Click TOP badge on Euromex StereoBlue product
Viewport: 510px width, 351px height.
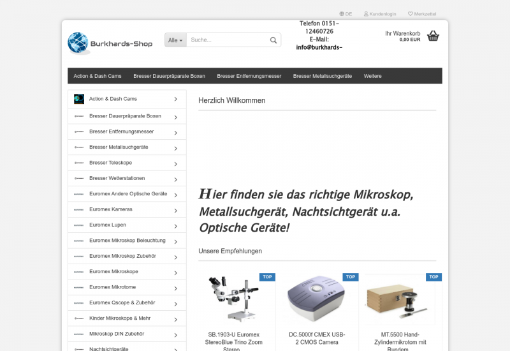[x=267, y=277]
